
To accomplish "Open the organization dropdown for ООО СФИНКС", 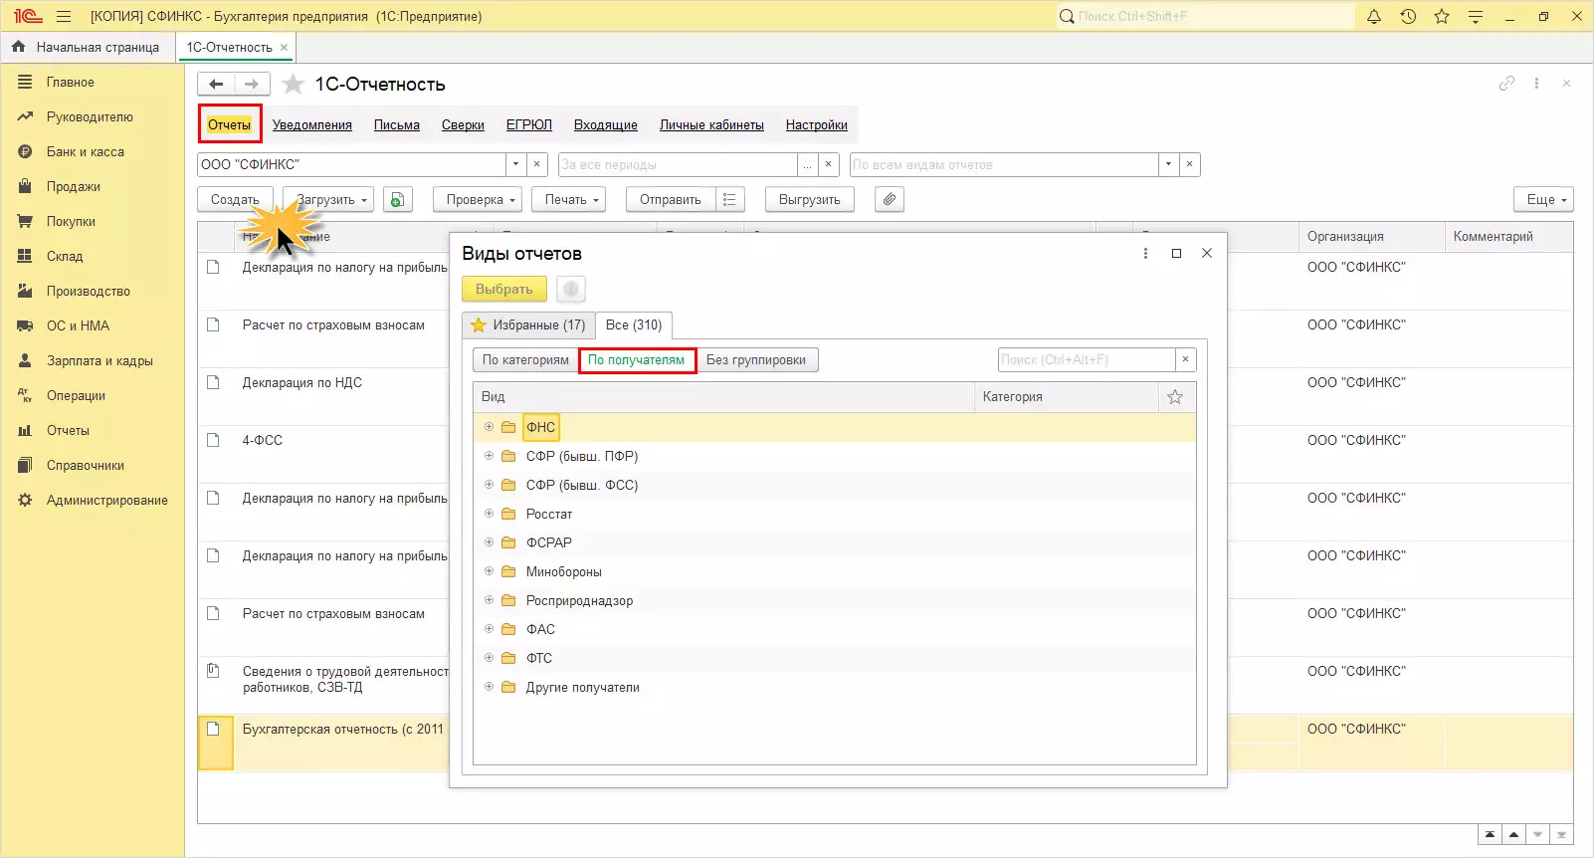I will [x=515, y=164].
